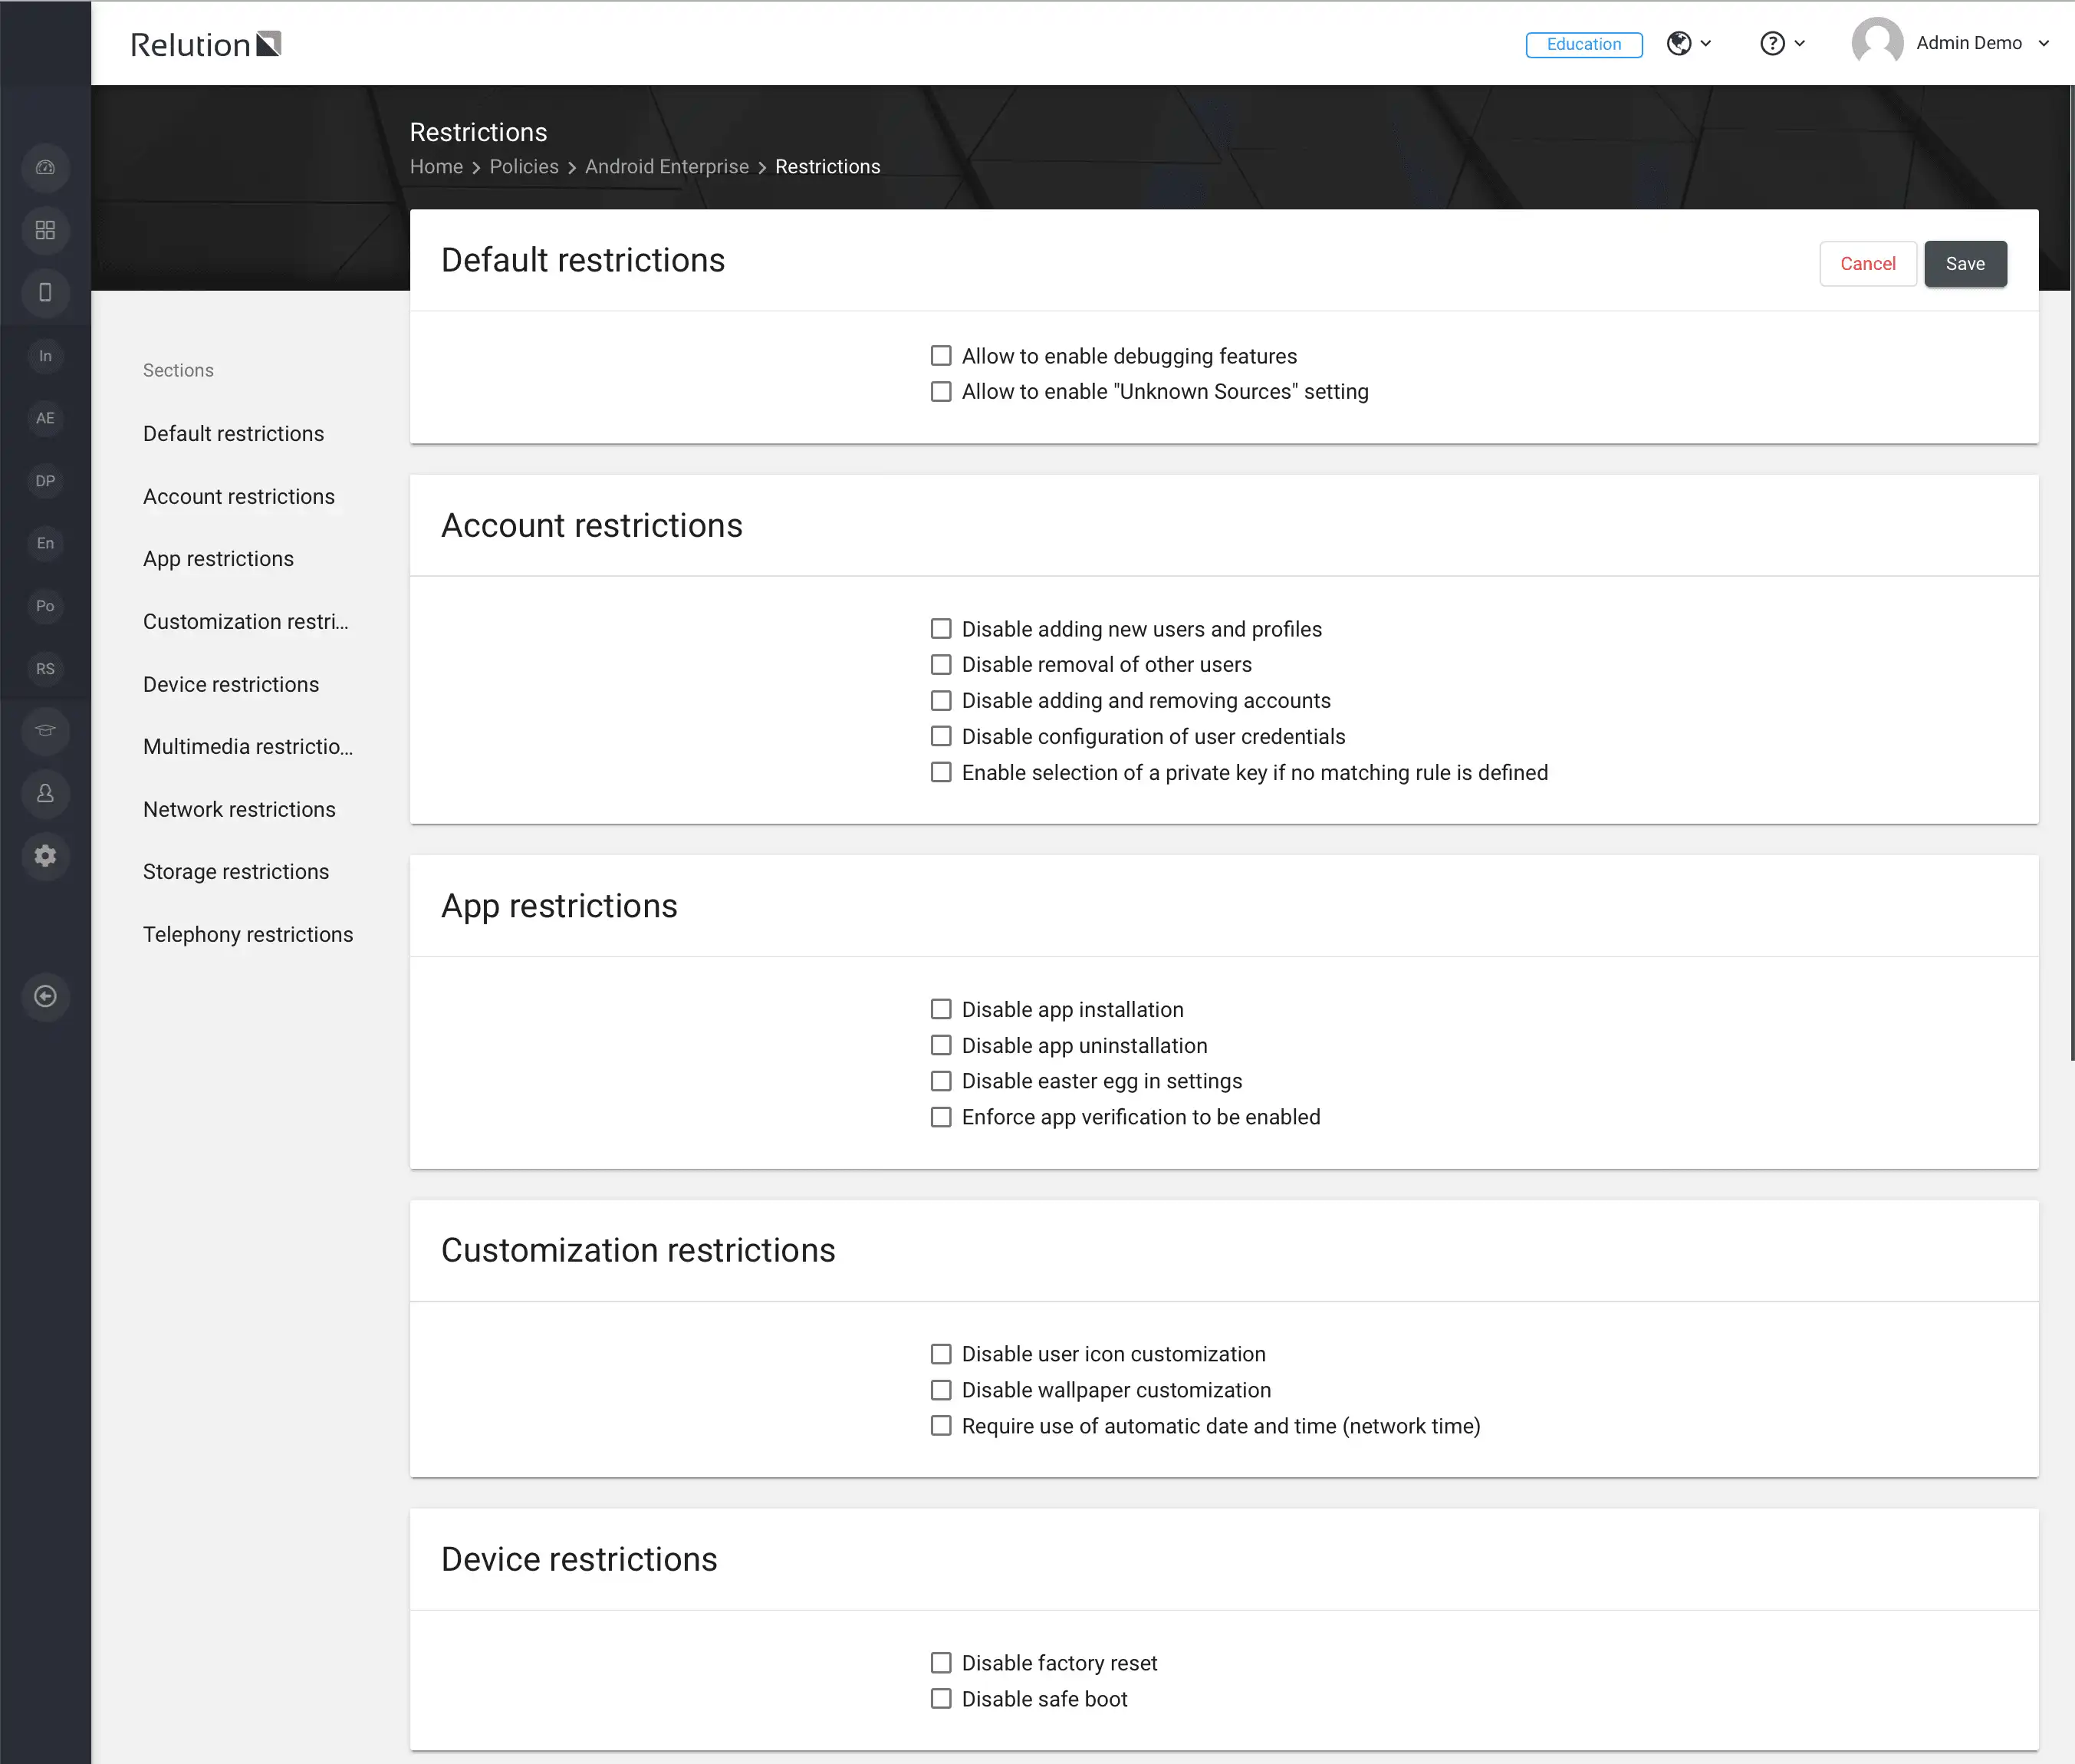
Task: Click the Admin Demo avatar
Action: (x=1877, y=43)
